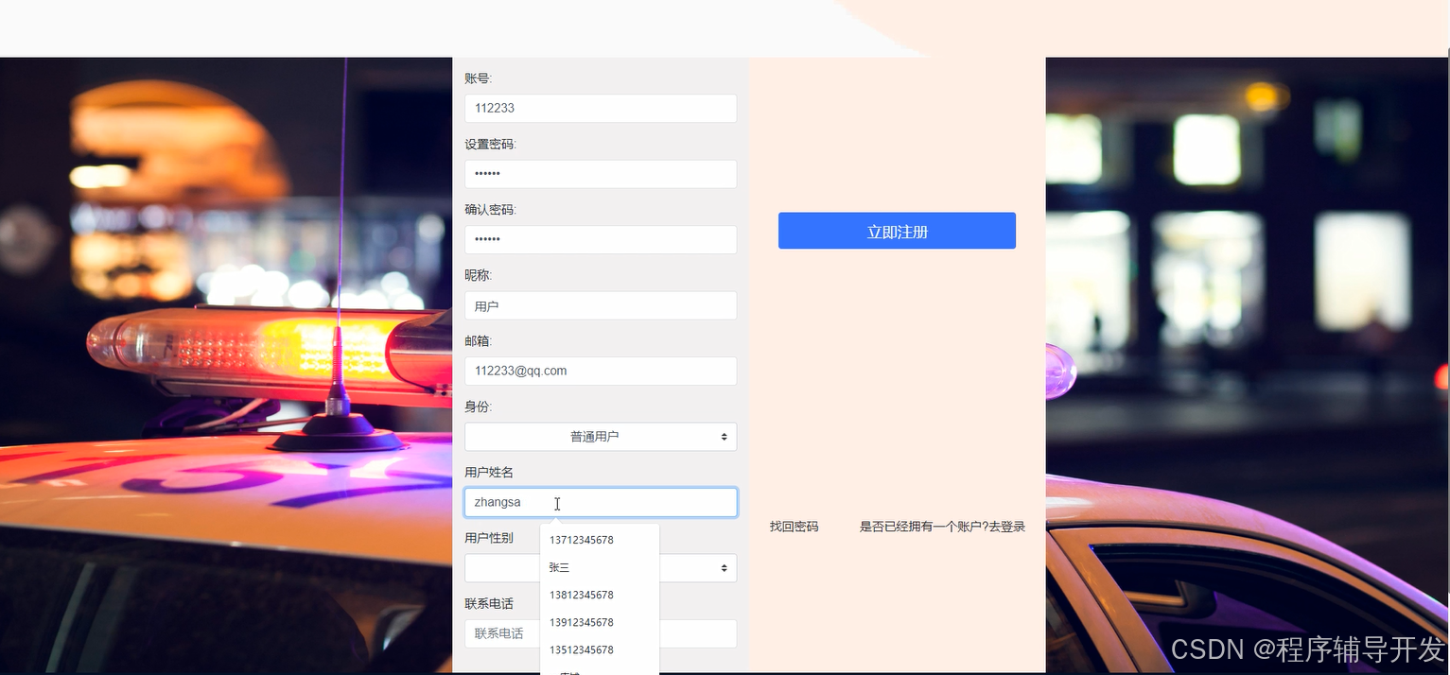The height and width of the screenshot is (675, 1450).
Task: Select autofill suggestion 13512345678
Action: pyautogui.click(x=600, y=649)
